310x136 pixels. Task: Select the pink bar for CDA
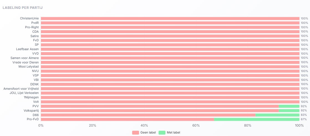[170, 32]
